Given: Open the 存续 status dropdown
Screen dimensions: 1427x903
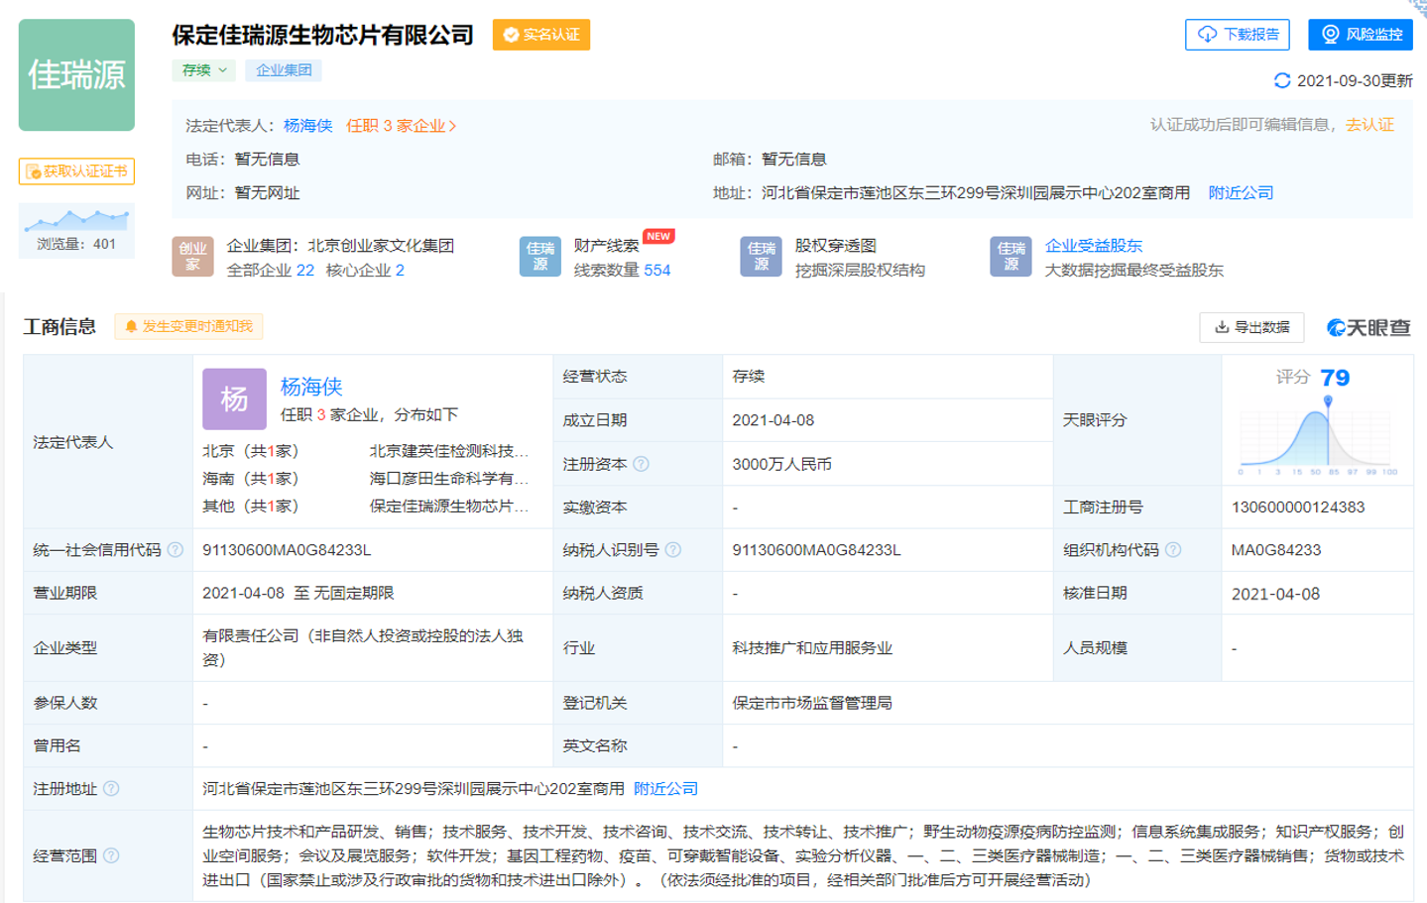Looking at the screenshot, I should 204,70.
